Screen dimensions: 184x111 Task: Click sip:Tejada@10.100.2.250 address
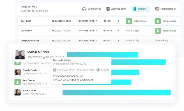coord(35,74)
